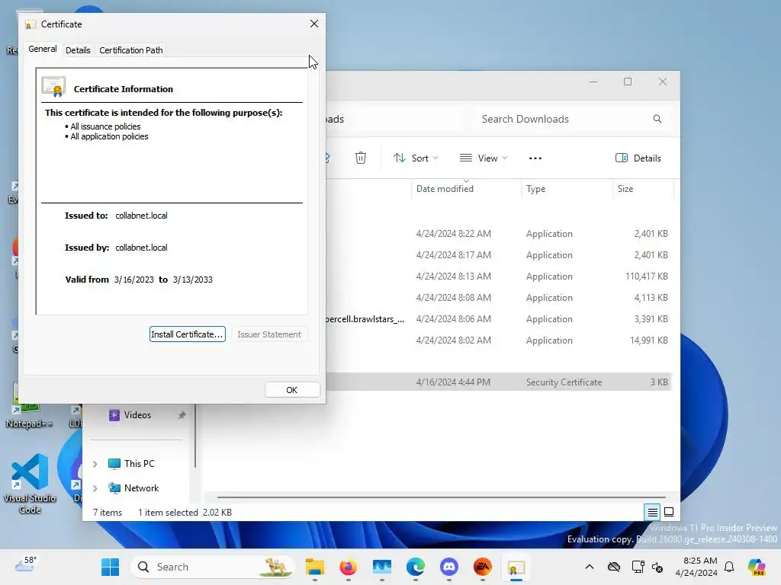The width and height of the screenshot is (781, 585).
Task: Open the See more ellipsis menu
Action: [535, 158]
